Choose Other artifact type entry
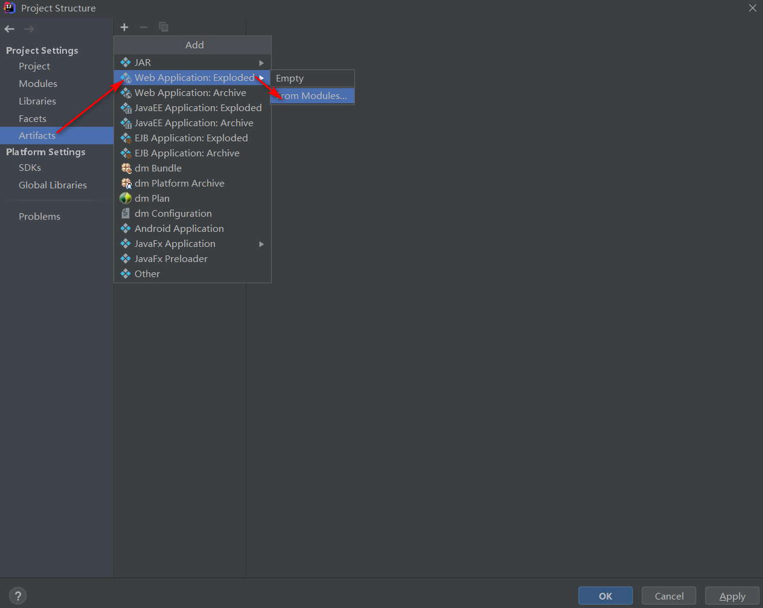This screenshot has width=763, height=608. point(193,274)
